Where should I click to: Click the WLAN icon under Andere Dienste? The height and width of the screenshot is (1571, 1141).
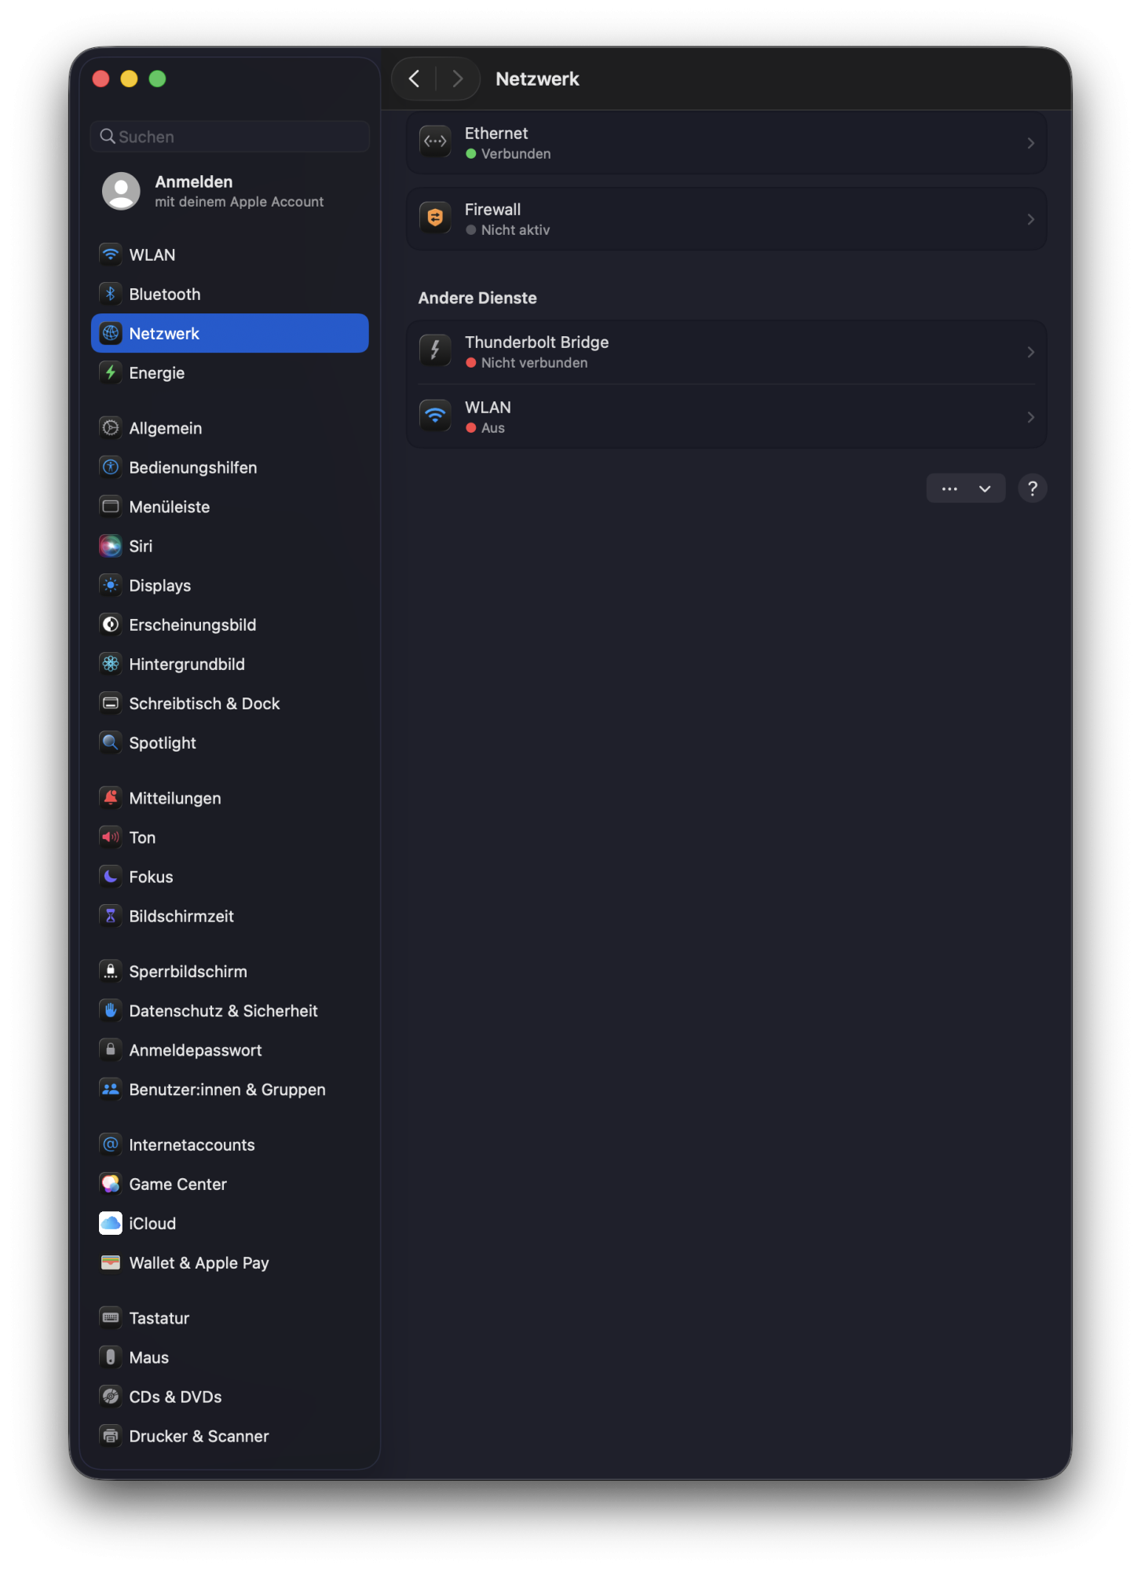435,416
